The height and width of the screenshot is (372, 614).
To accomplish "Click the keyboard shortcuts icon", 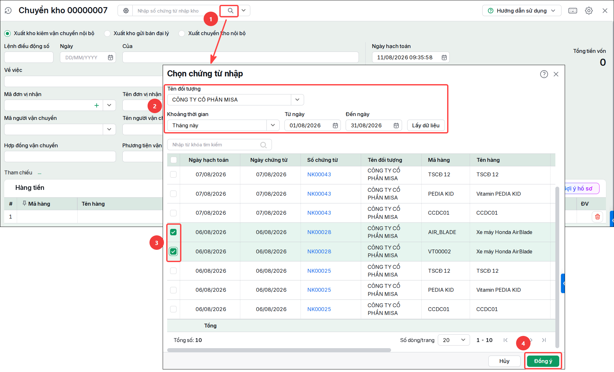I will (572, 11).
